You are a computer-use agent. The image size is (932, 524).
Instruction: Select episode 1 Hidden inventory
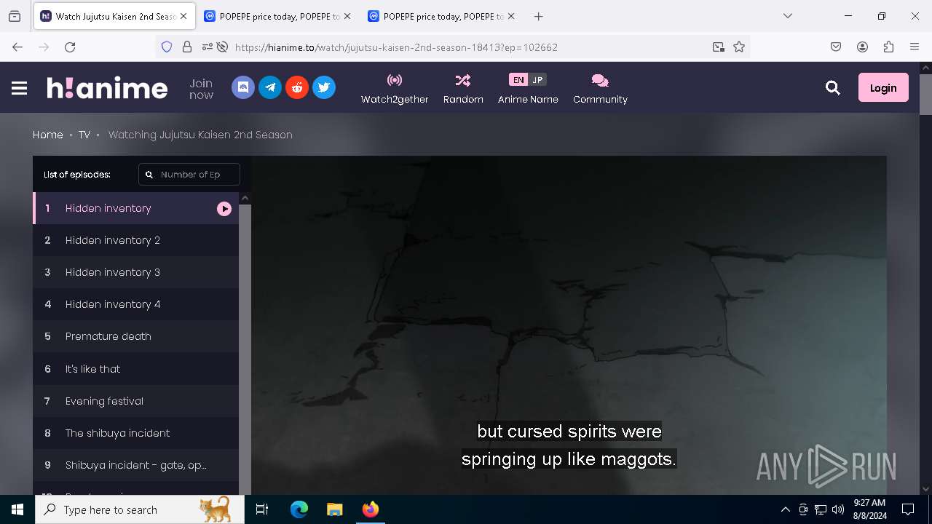(x=135, y=208)
